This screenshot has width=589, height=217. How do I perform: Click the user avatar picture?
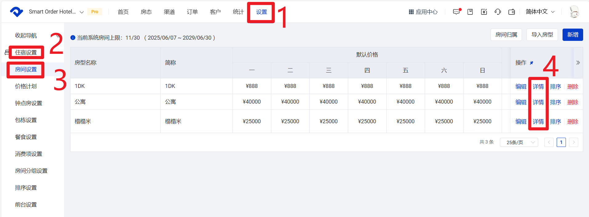point(574,12)
